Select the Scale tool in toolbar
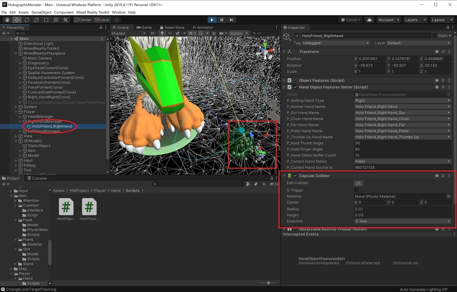This screenshot has width=457, height=292. [x=37, y=20]
